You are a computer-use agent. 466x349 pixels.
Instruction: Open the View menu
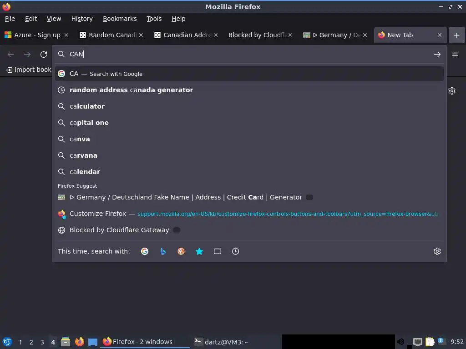pos(54,19)
